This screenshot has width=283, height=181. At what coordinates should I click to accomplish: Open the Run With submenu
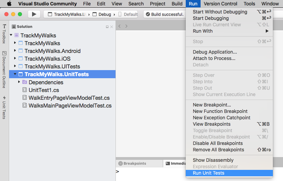pyautogui.click(x=229, y=31)
